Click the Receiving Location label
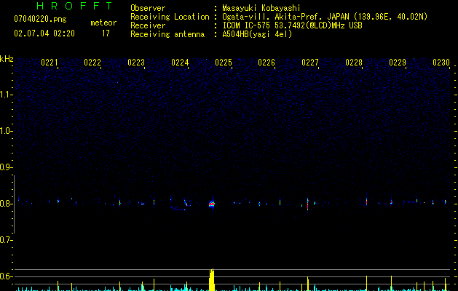 tap(170, 17)
